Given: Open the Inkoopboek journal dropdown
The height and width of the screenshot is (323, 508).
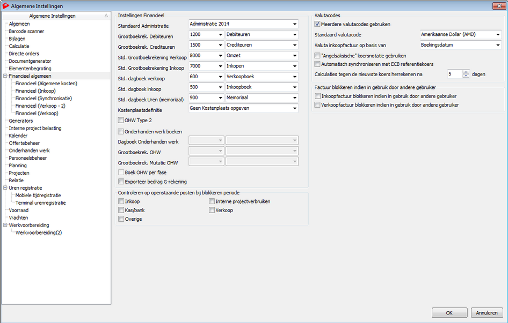Looking at the screenshot, I should [295, 87].
